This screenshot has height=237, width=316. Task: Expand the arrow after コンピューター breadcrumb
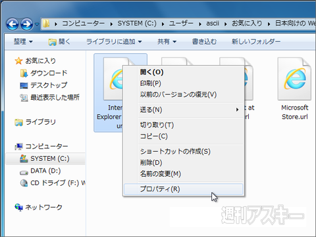(x=111, y=24)
